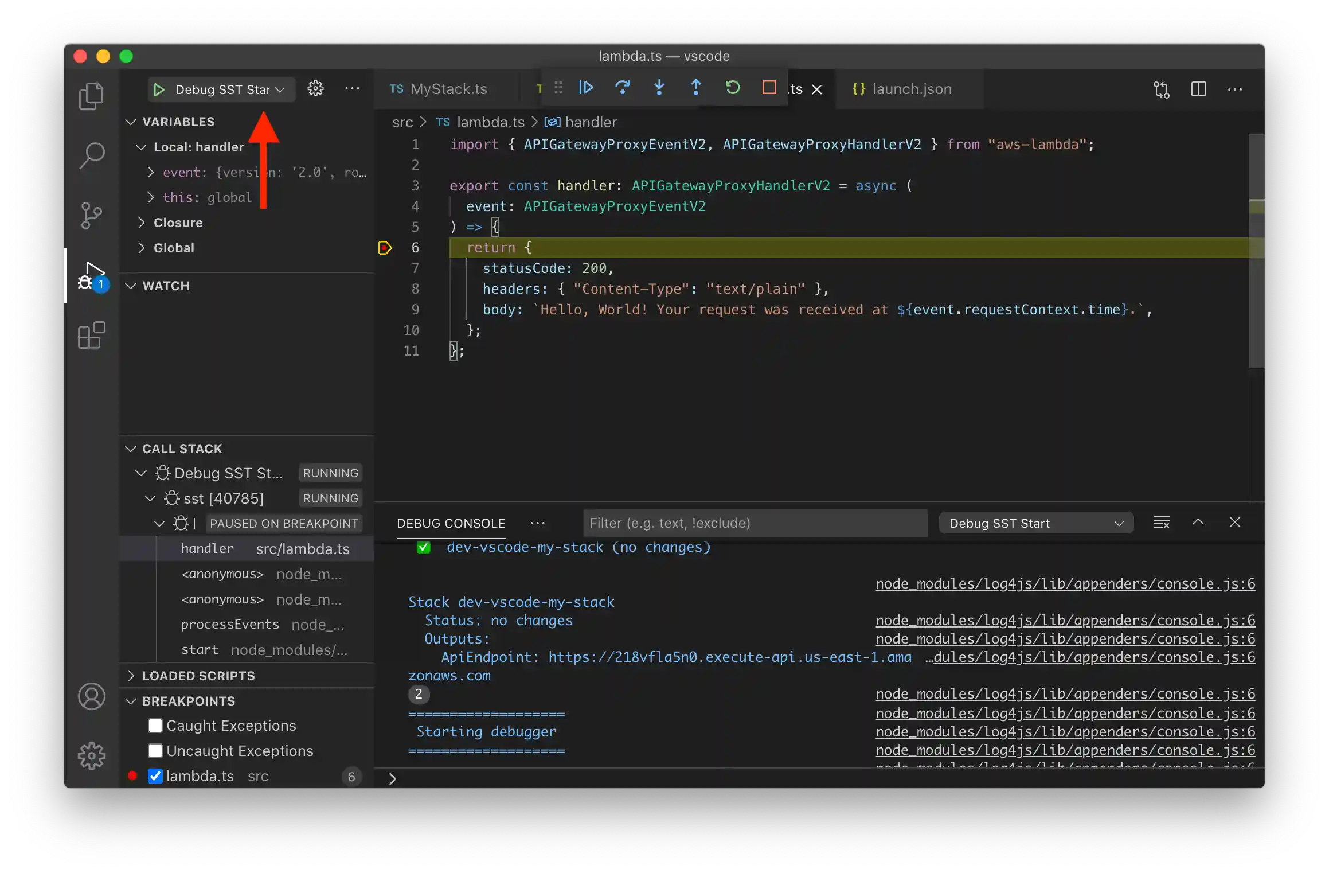Viewport: 1329px width, 873px height.
Task: Open launch configuration settings gear
Action: [x=315, y=88]
